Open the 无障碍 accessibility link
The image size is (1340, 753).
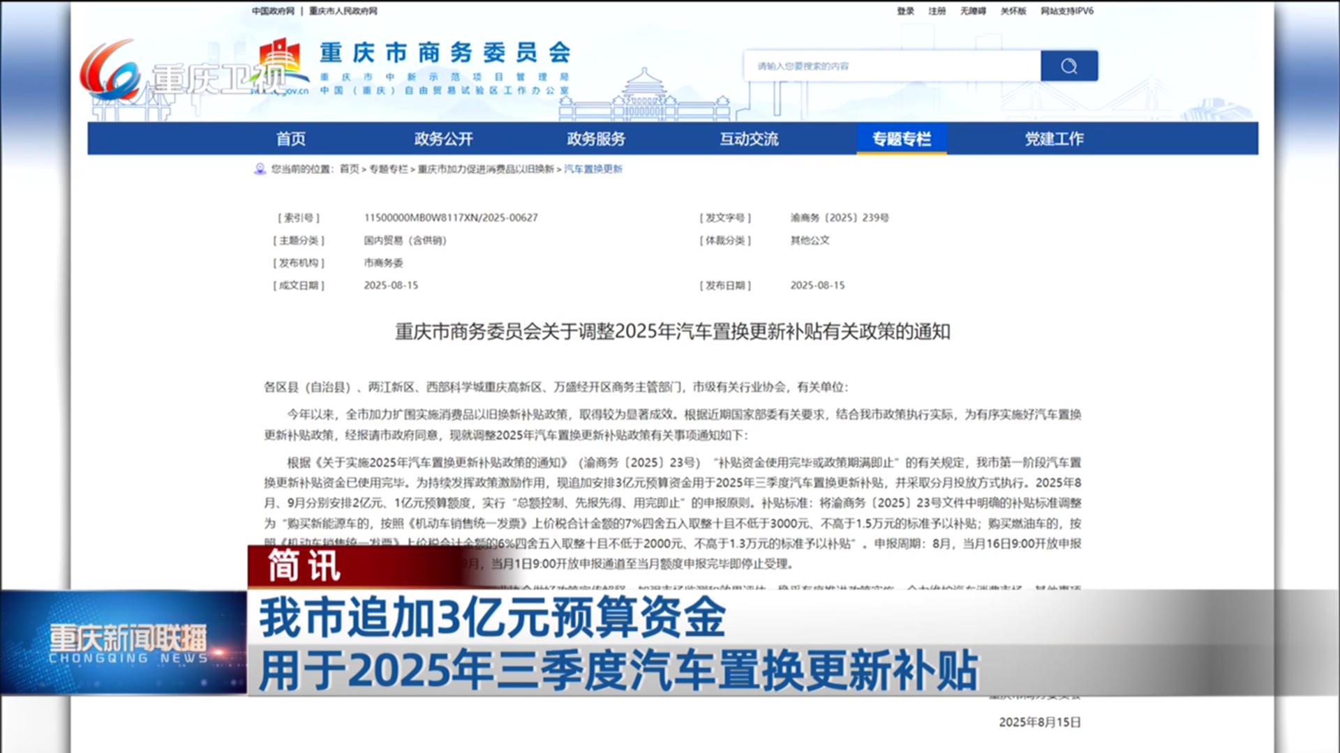point(973,10)
